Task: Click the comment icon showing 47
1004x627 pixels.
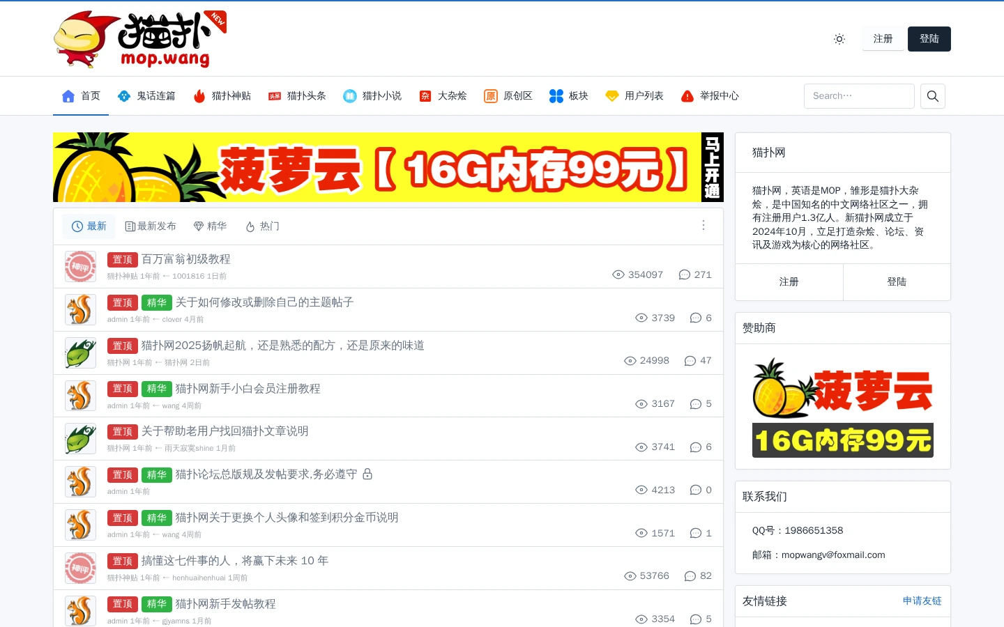Action: click(x=690, y=361)
